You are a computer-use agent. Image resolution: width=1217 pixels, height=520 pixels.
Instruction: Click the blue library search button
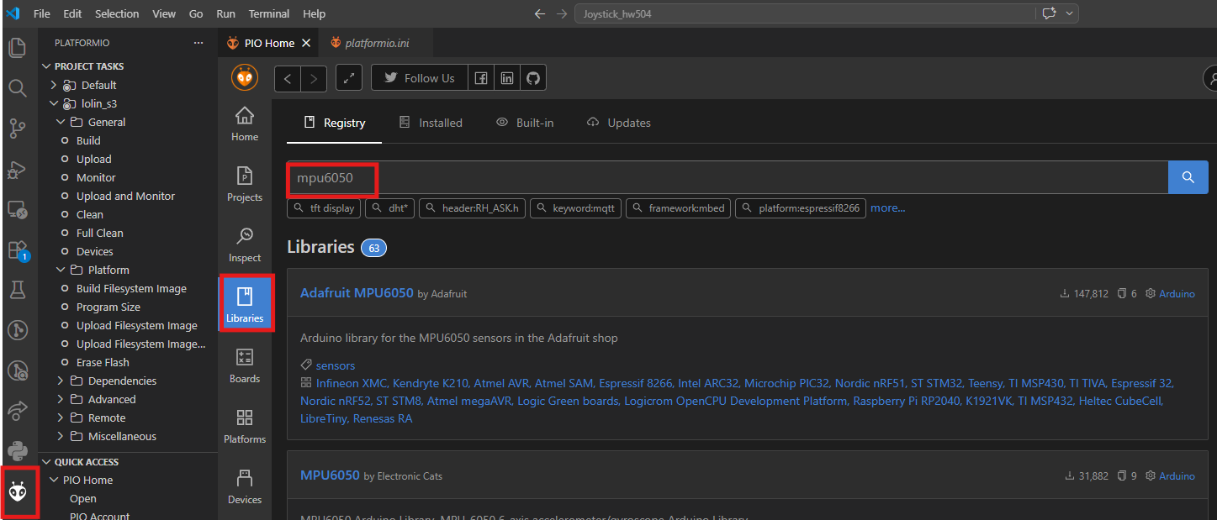click(1188, 177)
